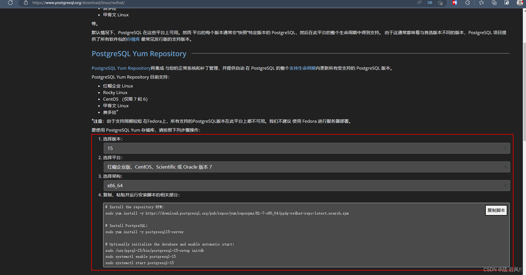Click the '1. 选择版本:' step label

[110, 139]
